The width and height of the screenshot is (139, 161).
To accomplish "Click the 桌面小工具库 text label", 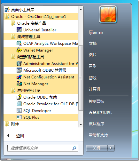I will coord(23,10).
